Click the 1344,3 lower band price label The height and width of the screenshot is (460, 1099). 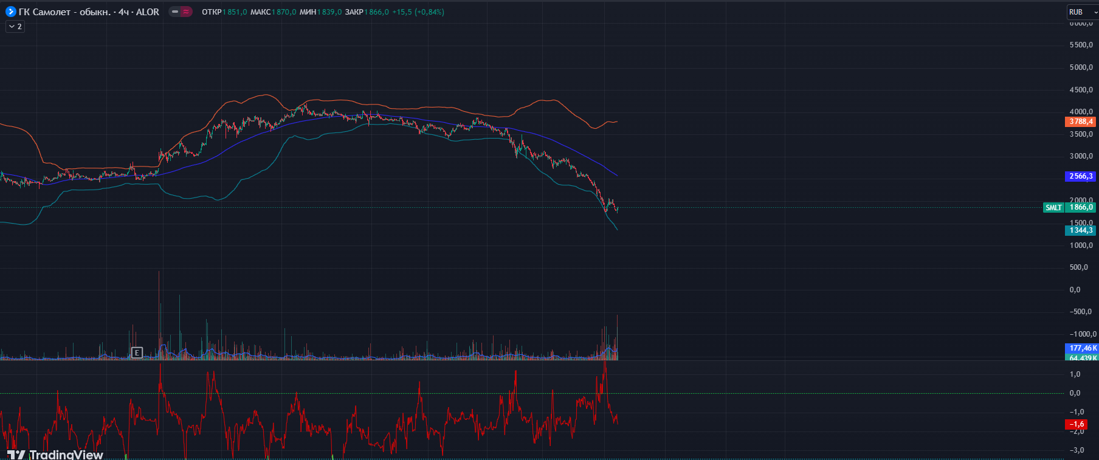[x=1081, y=230]
